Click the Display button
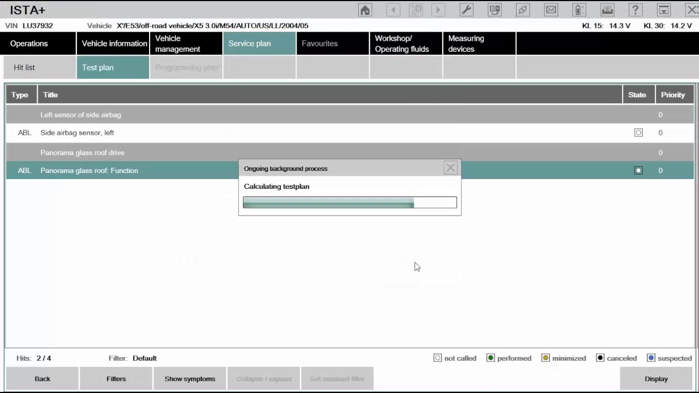This screenshot has height=393, width=699. [x=656, y=379]
